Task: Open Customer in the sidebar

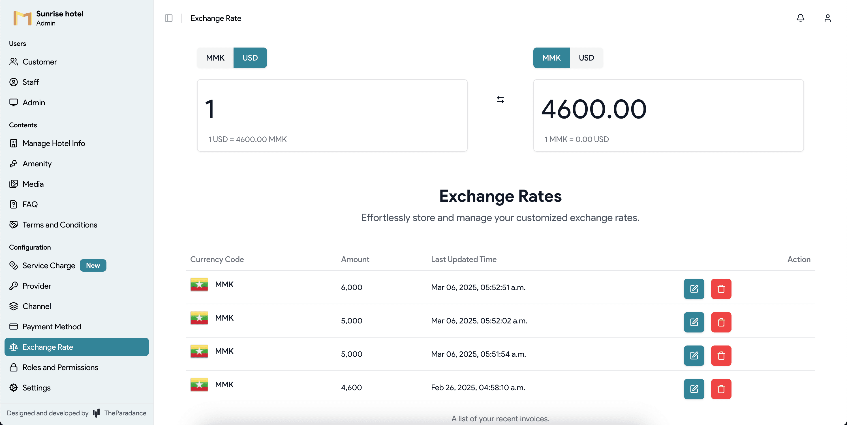Action: click(77, 62)
